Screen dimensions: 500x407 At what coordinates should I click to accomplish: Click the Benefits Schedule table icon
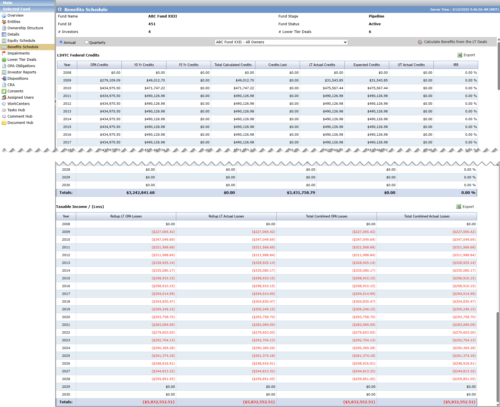(4, 47)
